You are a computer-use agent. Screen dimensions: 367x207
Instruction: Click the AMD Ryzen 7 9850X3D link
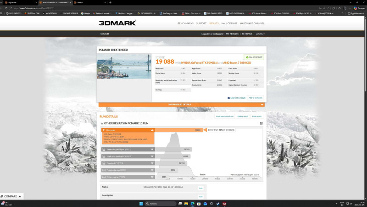[x=237, y=63]
